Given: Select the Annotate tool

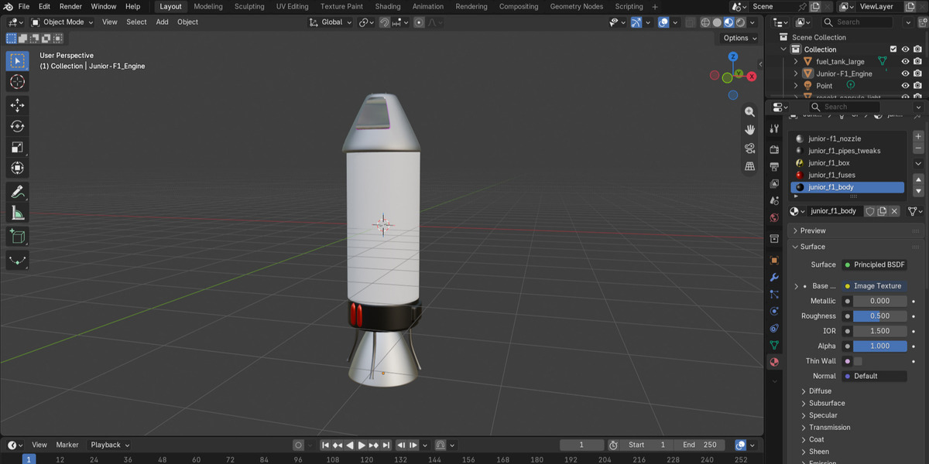Looking at the screenshot, I should tap(18, 192).
